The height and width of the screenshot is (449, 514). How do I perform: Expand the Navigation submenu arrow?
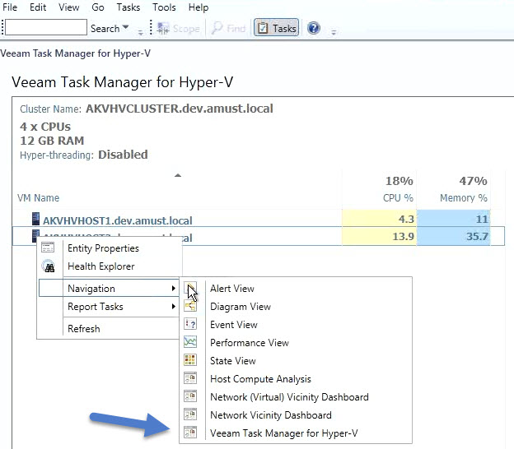tap(173, 289)
